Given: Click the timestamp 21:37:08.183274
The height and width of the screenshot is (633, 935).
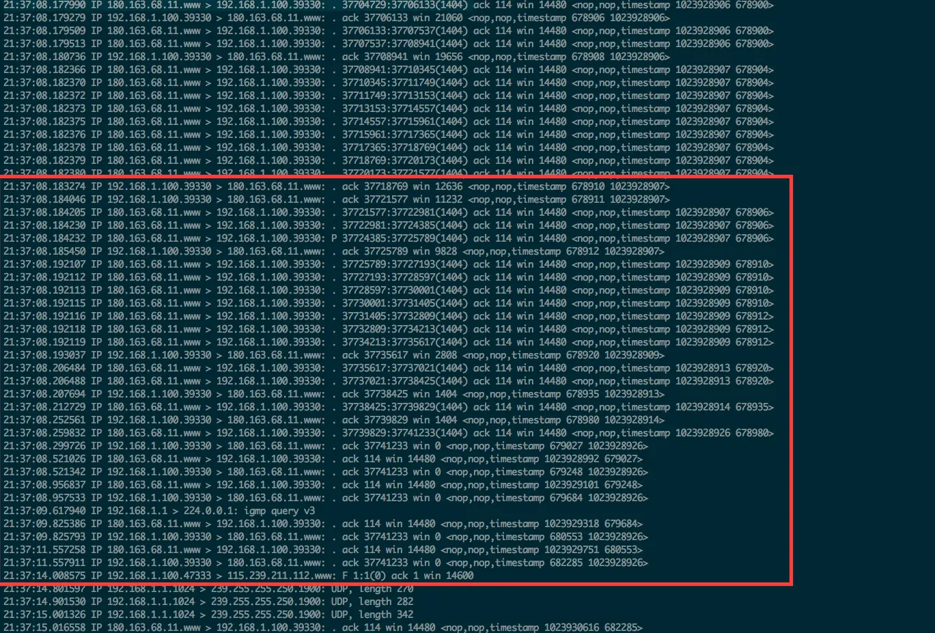Looking at the screenshot, I should tap(44, 186).
